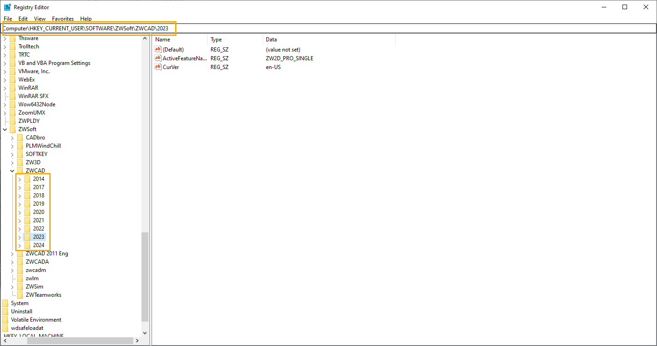The image size is (657, 346).
Task: Select the Volatile Environment key
Action: click(x=36, y=320)
